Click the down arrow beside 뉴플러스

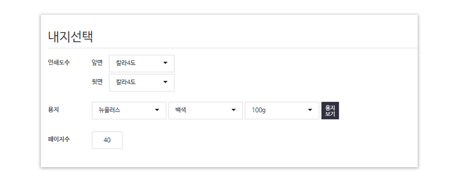tap(157, 110)
